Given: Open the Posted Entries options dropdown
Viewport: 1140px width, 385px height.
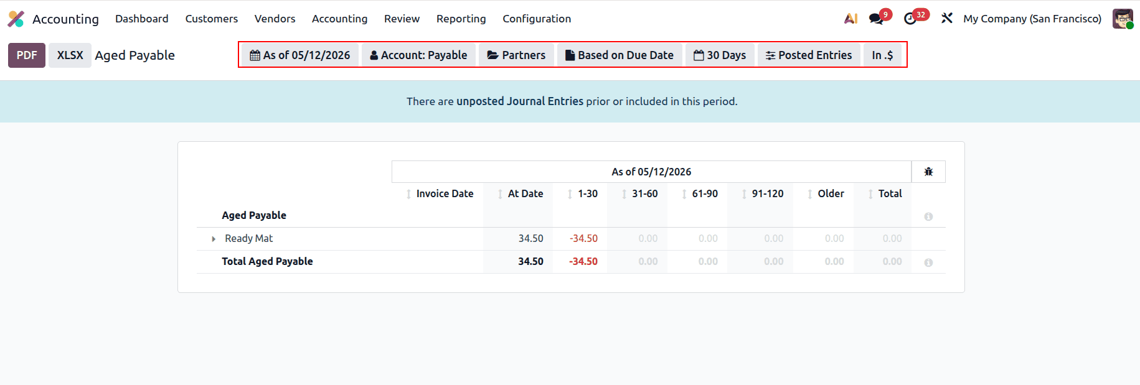Looking at the screenshot, I should (x=809, y=55).
